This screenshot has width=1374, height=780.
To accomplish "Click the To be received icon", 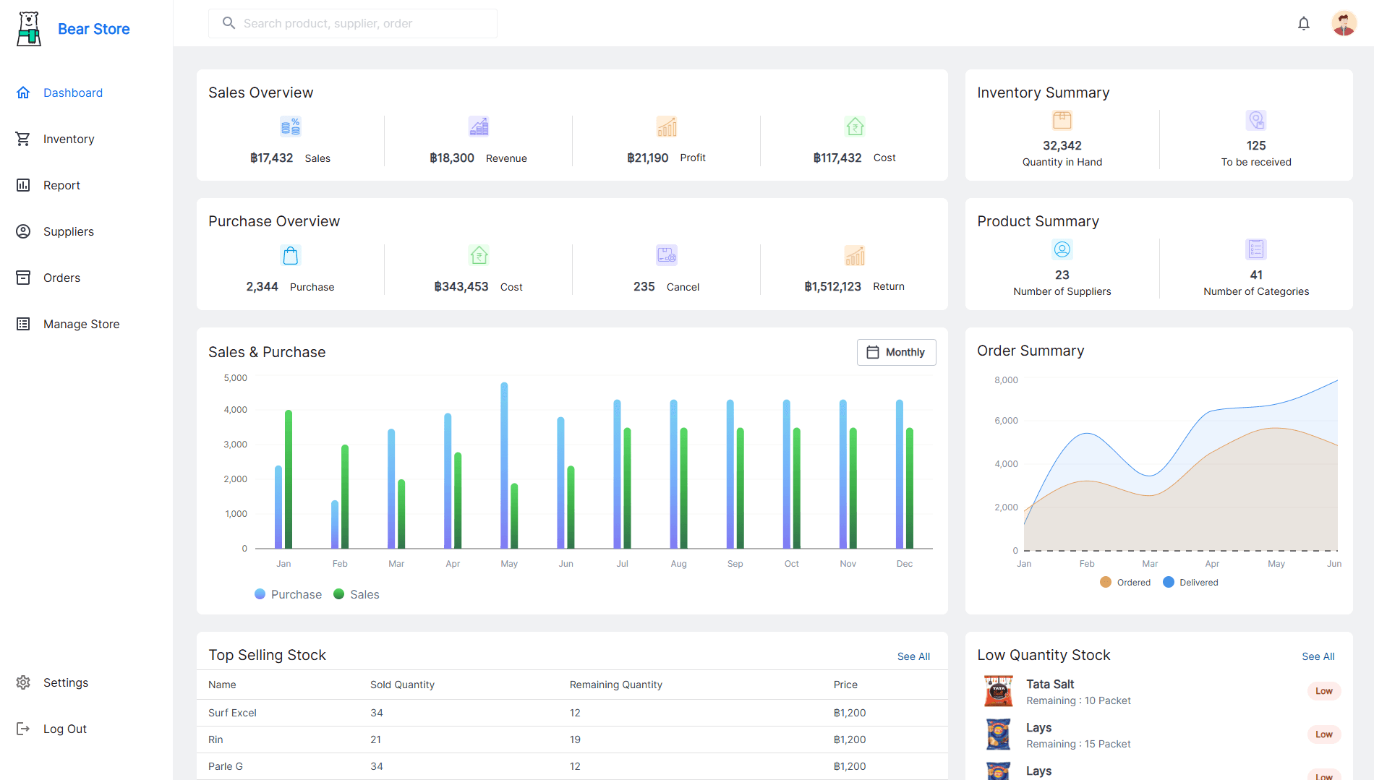I will click(1256, 120).
